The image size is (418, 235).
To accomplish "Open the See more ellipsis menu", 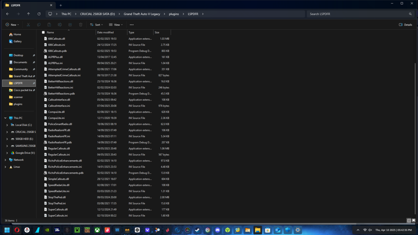I will pyautogui.click(x=132, y=25).
